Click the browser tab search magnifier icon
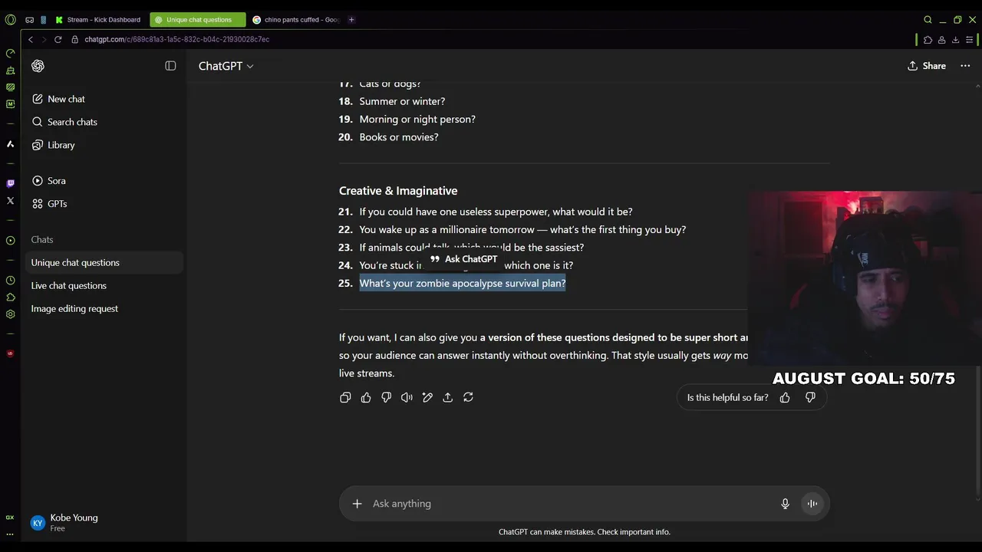 coord(928,20)
